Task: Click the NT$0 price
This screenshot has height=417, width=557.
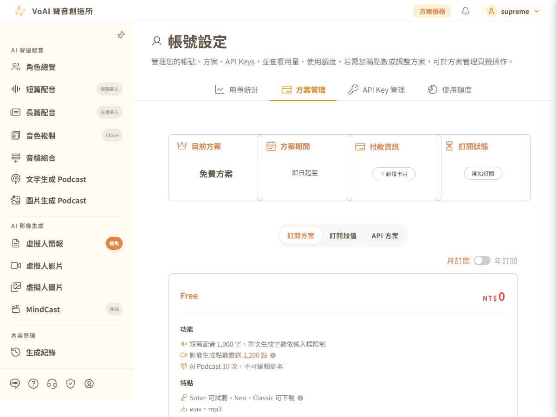Action: (x=494, y=297)
